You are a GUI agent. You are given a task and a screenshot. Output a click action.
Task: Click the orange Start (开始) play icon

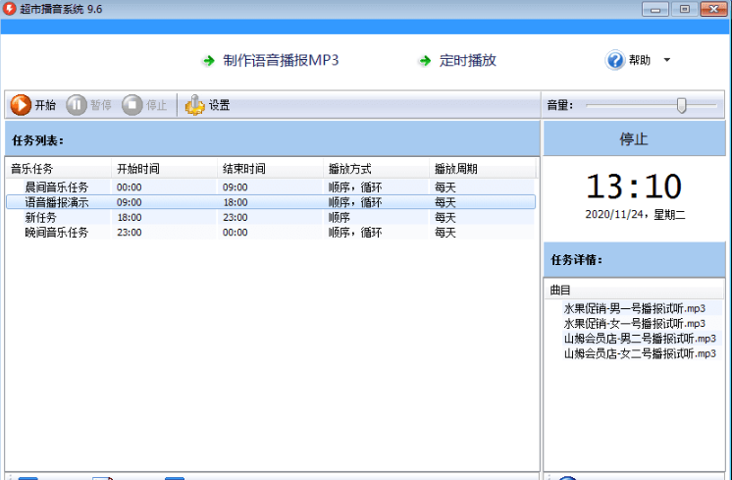pos(21,105)
